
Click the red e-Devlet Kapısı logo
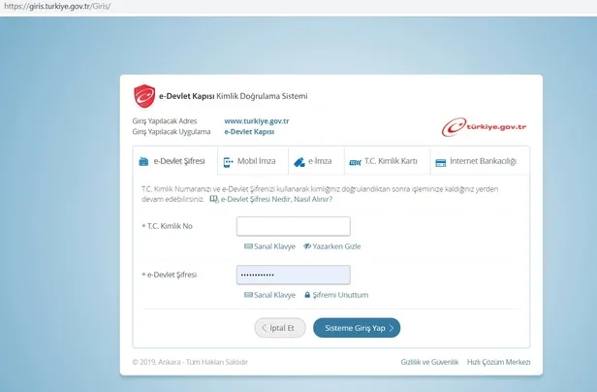click(143, 97)
